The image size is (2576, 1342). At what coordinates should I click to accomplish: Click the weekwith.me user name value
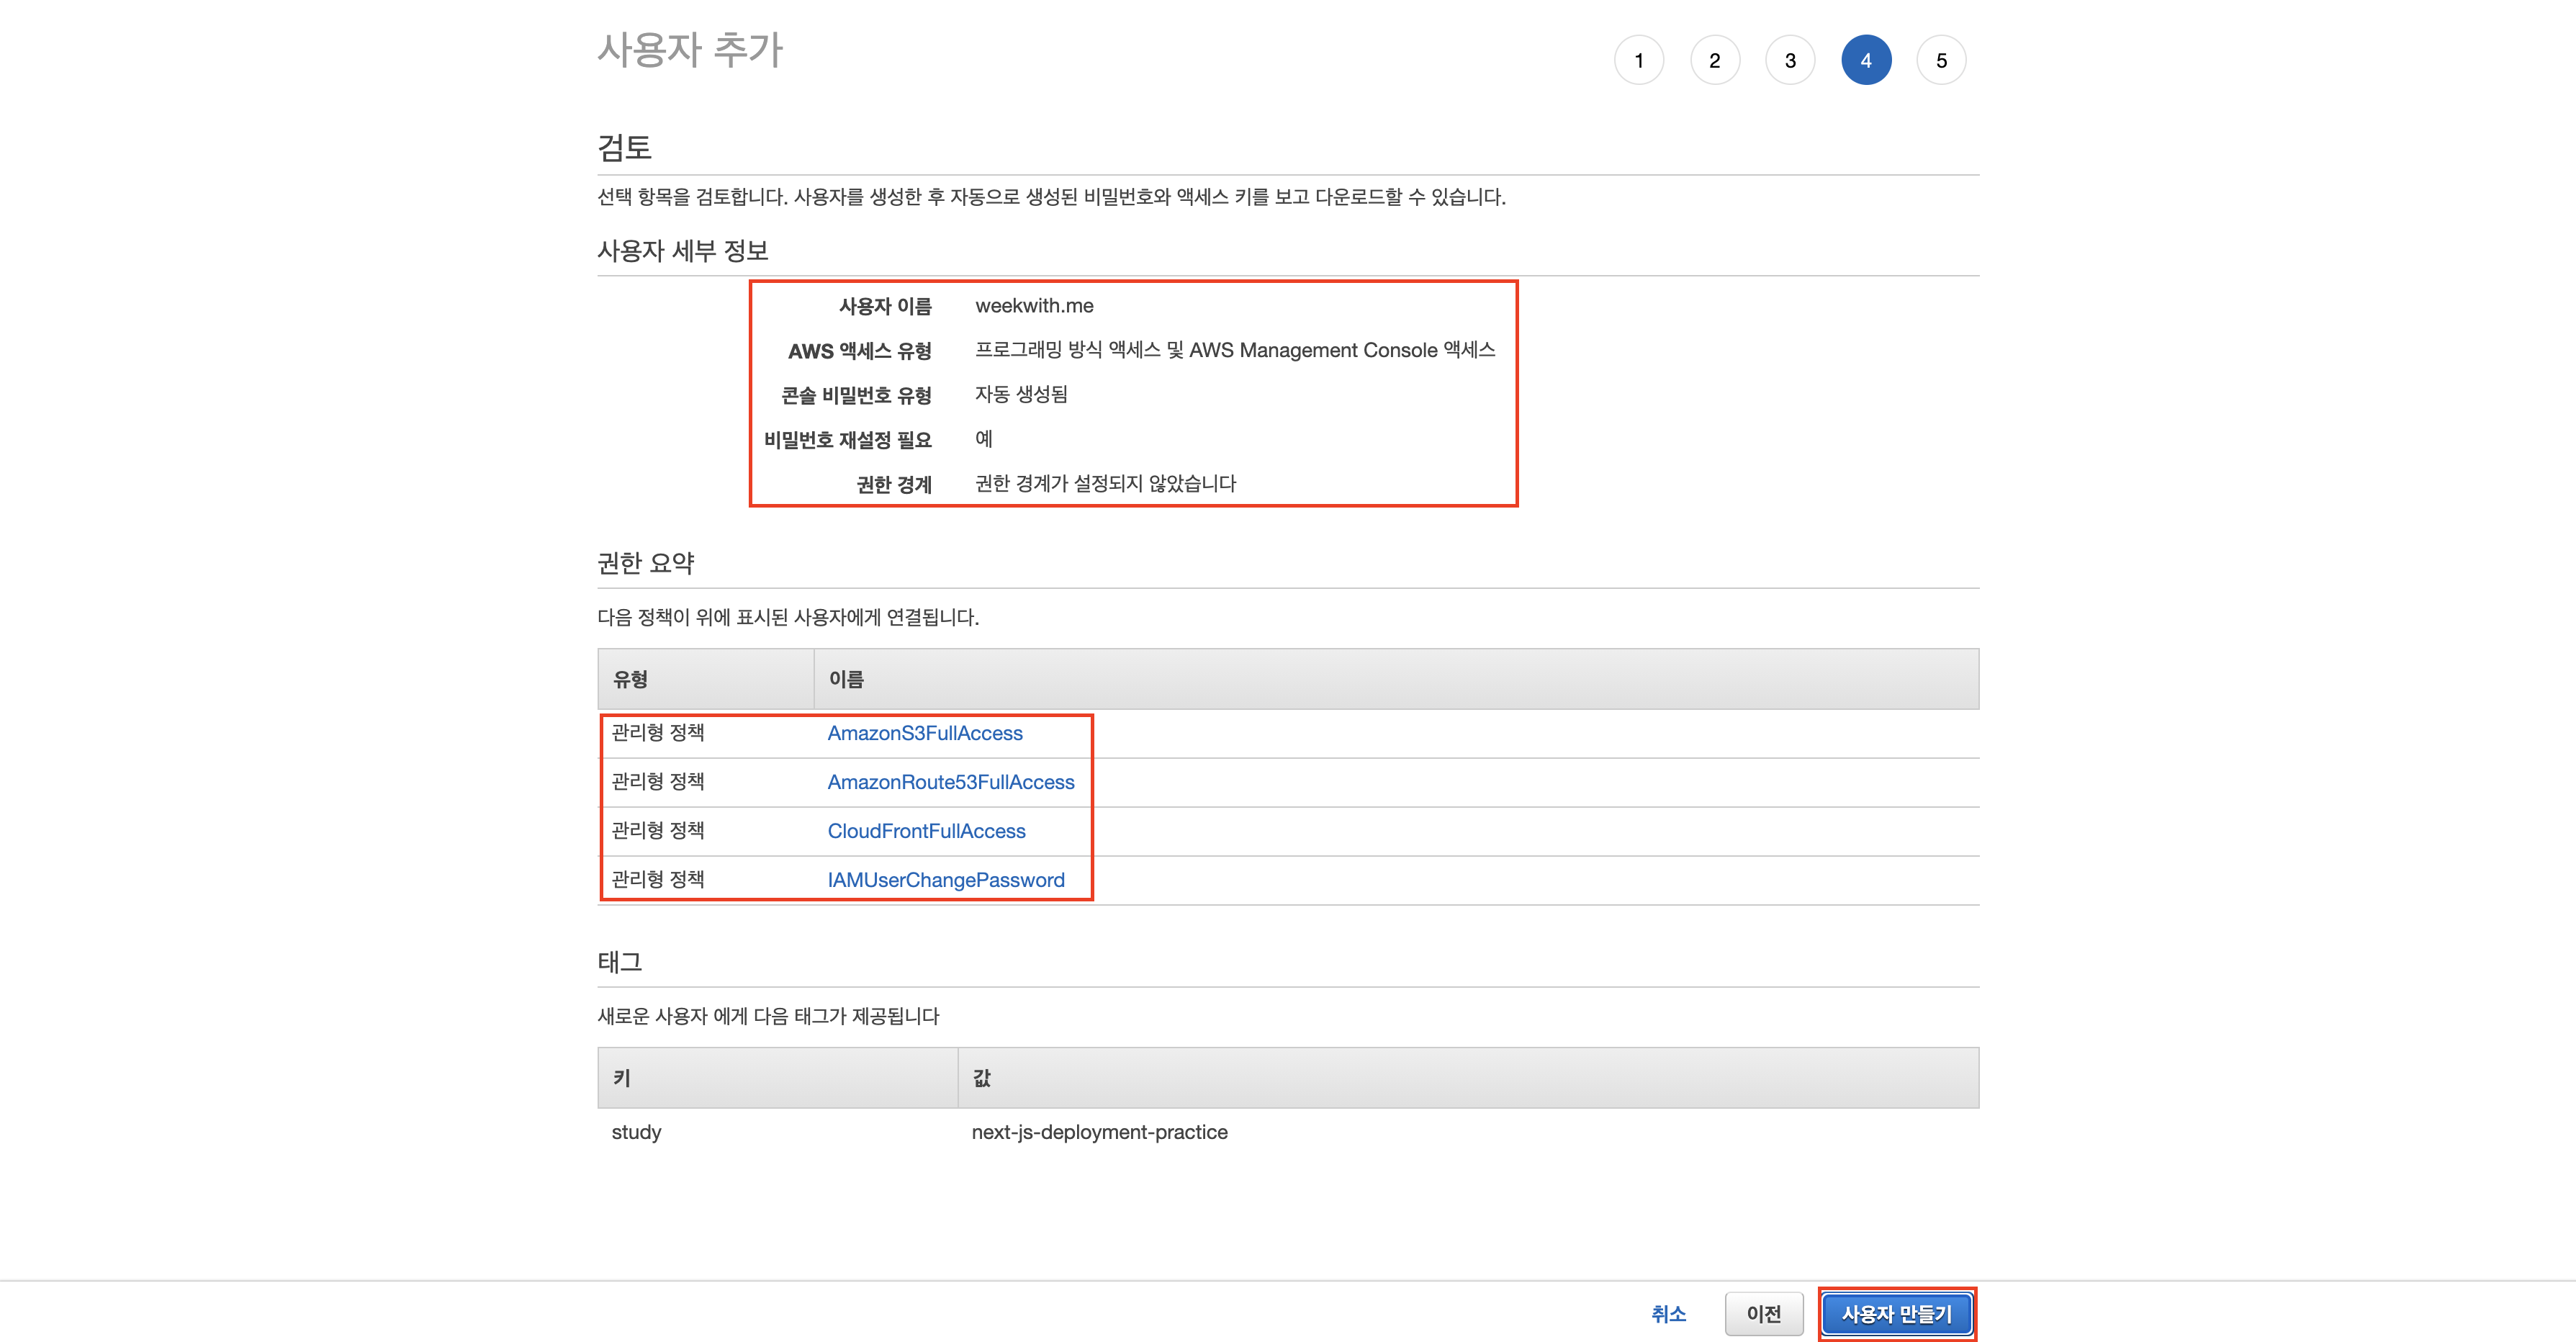(x=1034, y=306)
